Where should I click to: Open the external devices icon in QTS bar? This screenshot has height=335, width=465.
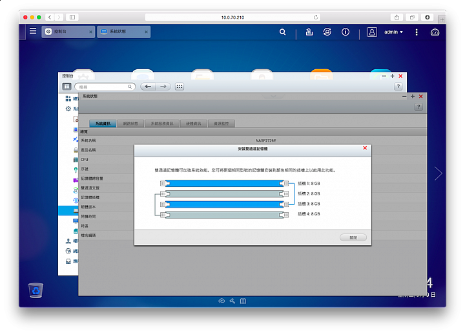click(x=327, y=32)
